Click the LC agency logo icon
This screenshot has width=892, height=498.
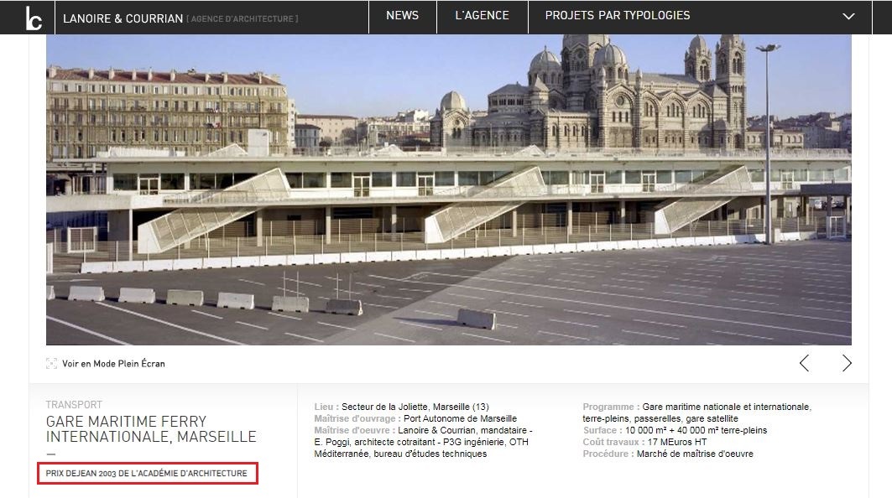tap(34, 17)
